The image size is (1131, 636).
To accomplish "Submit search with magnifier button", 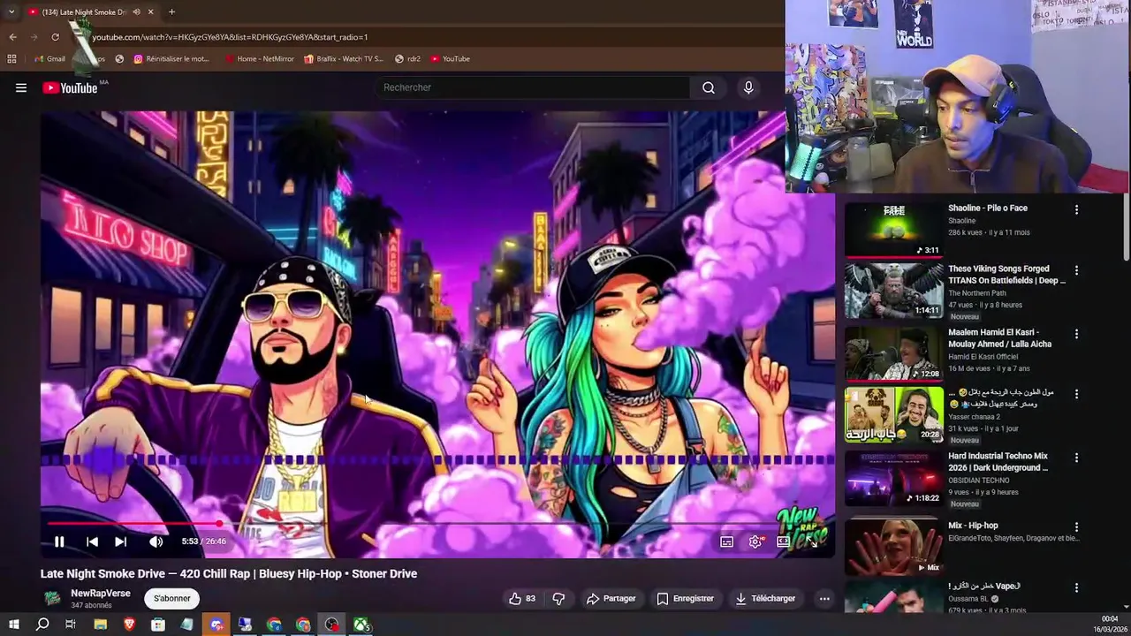I will click(709, 87).
